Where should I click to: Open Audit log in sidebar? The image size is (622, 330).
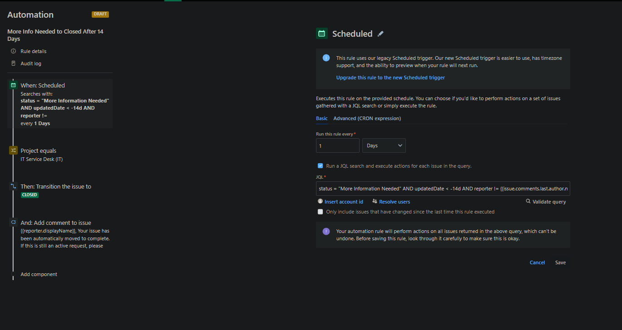(31, 63)
